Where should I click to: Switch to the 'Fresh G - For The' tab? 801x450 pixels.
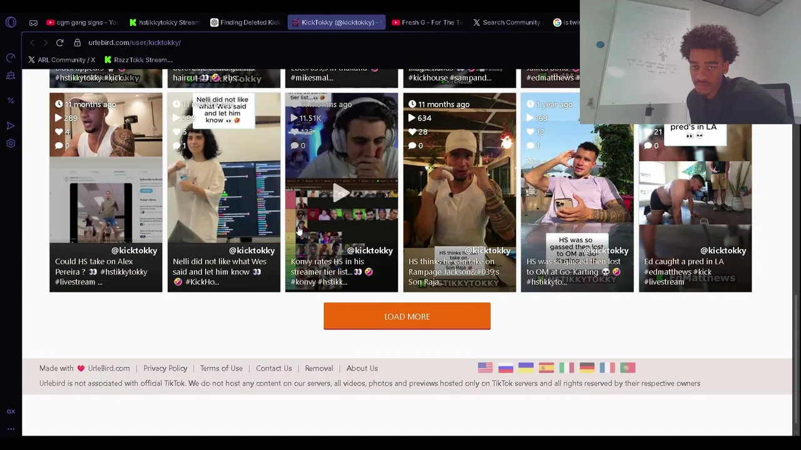tap(427, 22)
